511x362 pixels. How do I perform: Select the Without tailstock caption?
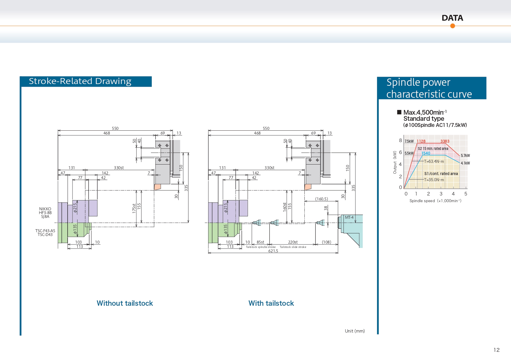click(x=125, y=303)
